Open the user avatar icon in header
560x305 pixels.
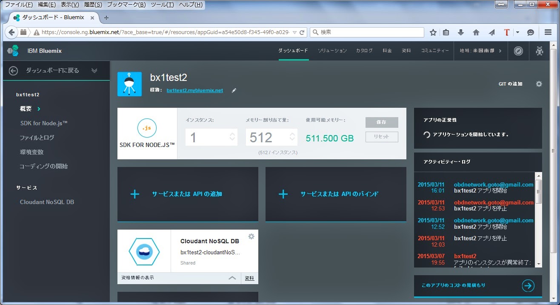point(540,51)
